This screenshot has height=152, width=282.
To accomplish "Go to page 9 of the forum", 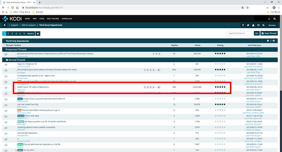I will point(24,34).
